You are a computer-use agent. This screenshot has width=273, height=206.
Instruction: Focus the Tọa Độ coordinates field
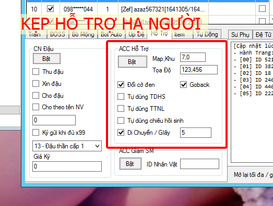(x=199, y=70)
